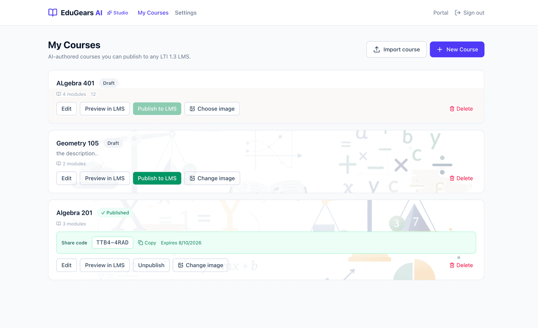
Task: Edit the ALgebra 401 course
Action: 67,109
